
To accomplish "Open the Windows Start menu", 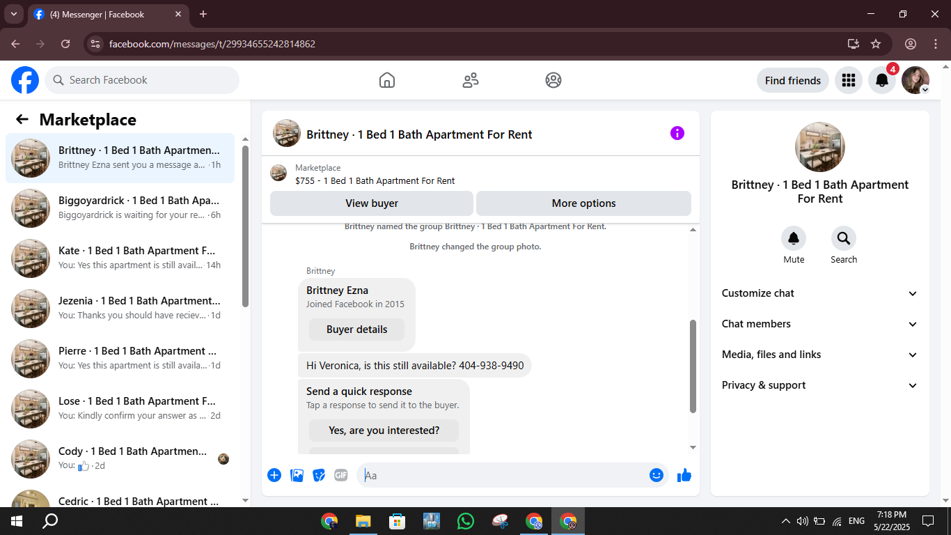I will pyautogui.click(x=15, y=521).
